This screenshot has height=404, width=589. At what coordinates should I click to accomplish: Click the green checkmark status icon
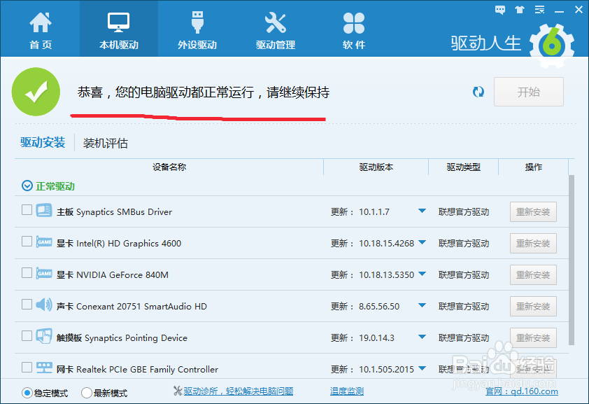coord(36,92)
